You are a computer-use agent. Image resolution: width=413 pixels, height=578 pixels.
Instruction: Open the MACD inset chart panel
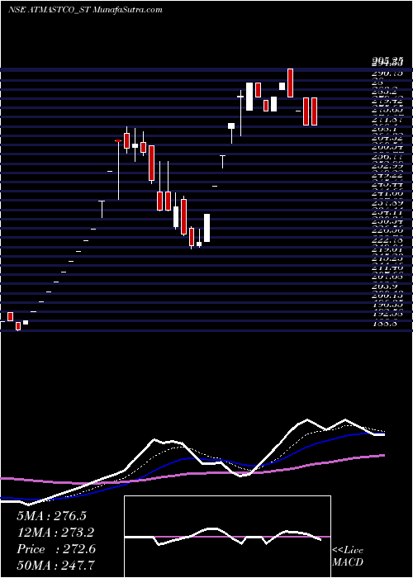(227, 537)
